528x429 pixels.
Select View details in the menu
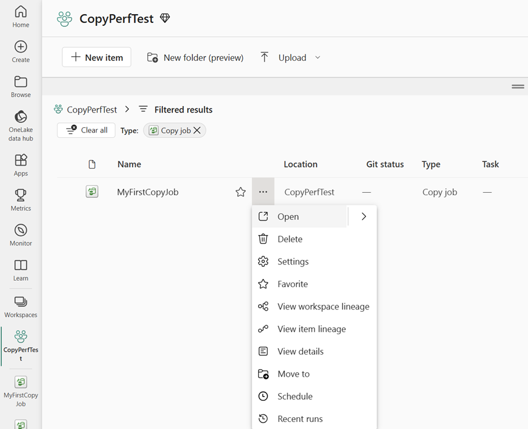(x=314, y=351)
